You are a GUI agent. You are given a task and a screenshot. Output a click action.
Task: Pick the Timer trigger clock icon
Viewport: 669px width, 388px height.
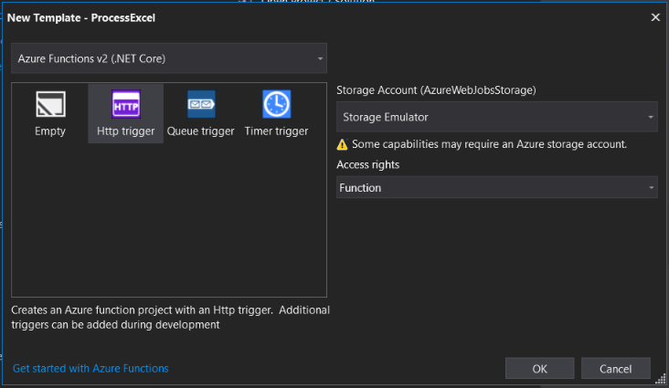pyautogui.click(x=277, y=104)
